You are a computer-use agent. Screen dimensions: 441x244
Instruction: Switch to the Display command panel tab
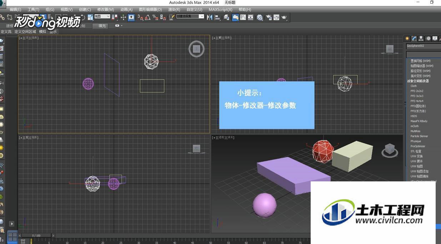coord(435,38)
